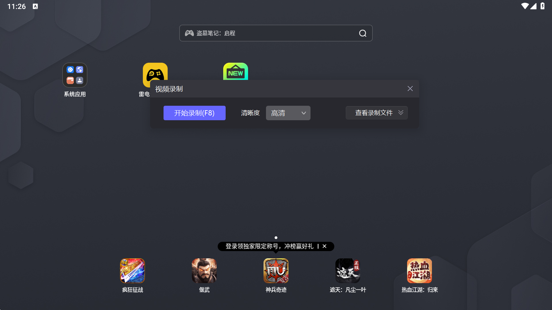Launch the 疯狂征战 game
This screenshot has width=552, height=310.
pyautogui.click(x=132, y=271)
